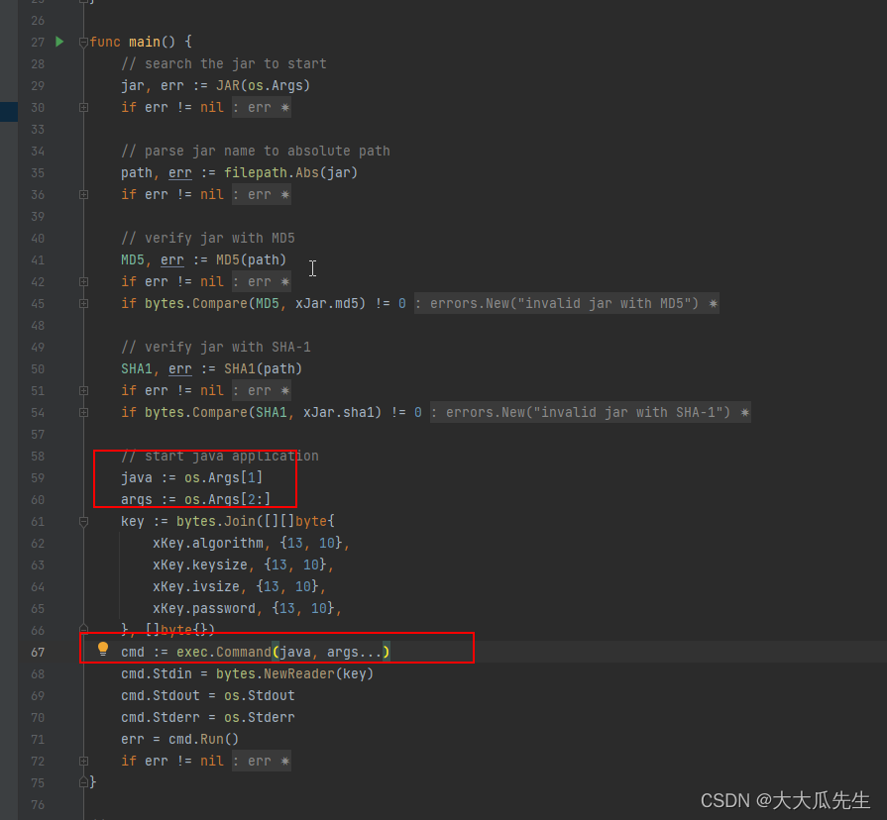Click 'xJar.sha1' on line 54
Viewport: 887px width, 820px height.
pos(338,413)
